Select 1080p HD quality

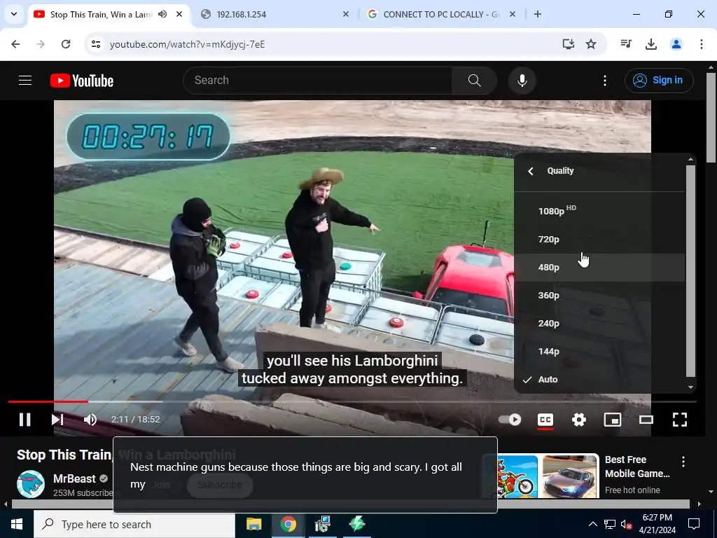599,211
